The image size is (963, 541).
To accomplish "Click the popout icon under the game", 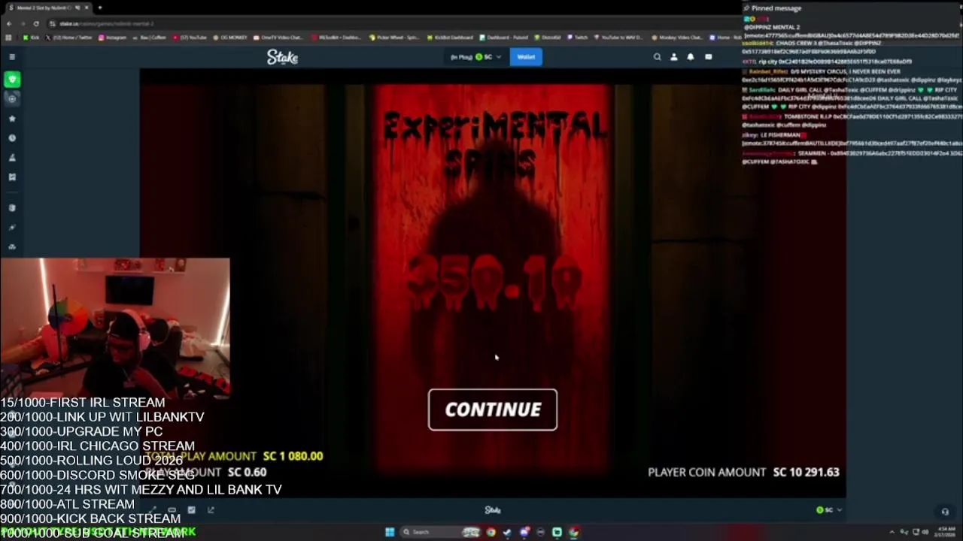I will coord(211,510).
